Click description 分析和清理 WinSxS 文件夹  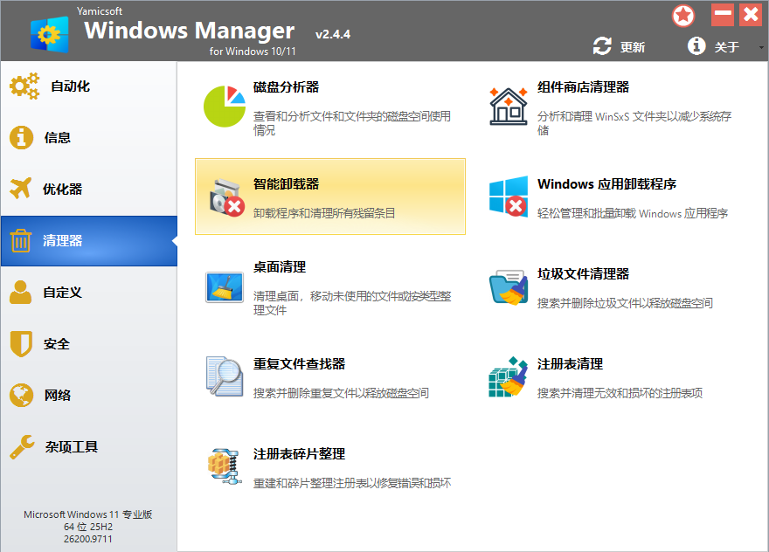(634, 123)
